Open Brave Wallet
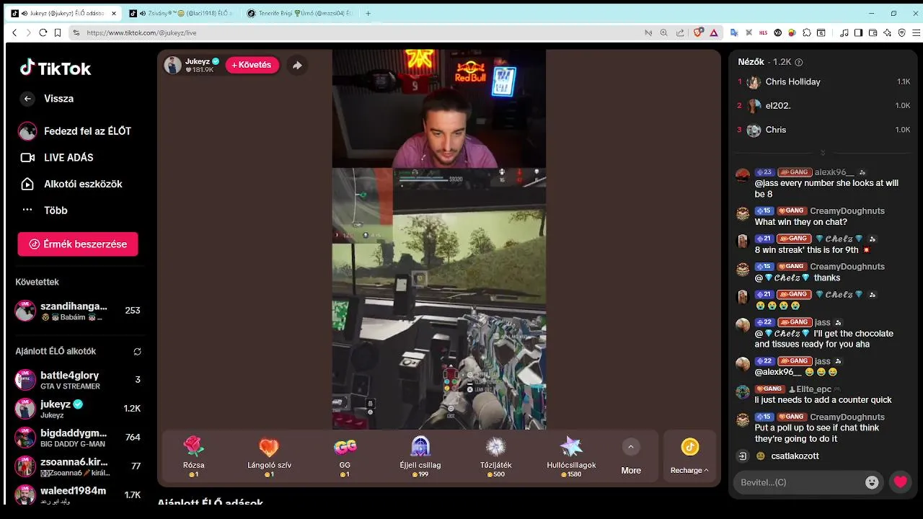The width and height of the screenshot is (923, 519). point(873,32)
